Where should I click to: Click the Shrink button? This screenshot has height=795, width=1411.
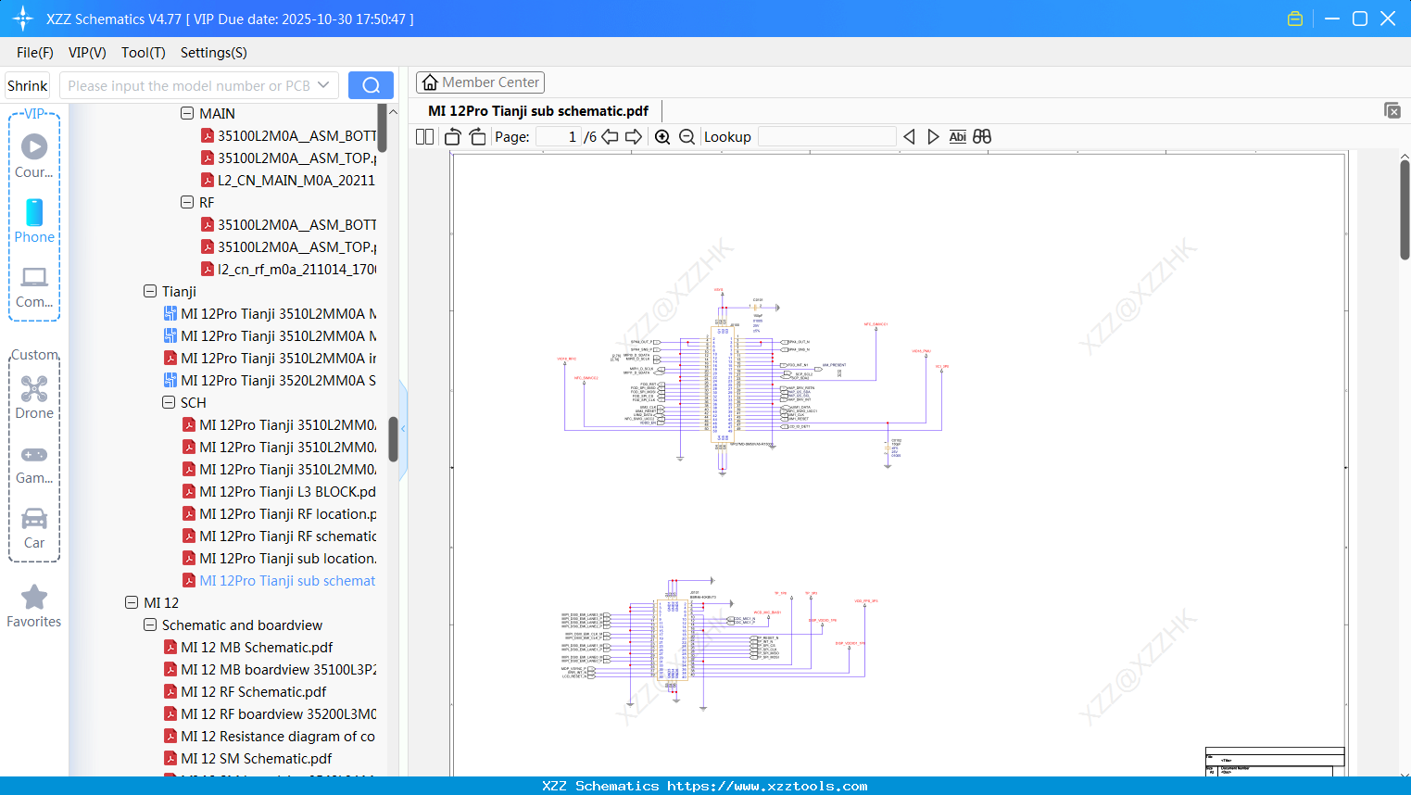click(x=27, y=84)
